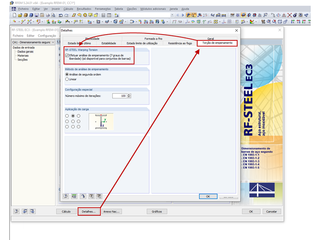Open the 'Módulos adicionais' menu
This screenshot has width=320, height=240.
(153, 9)
